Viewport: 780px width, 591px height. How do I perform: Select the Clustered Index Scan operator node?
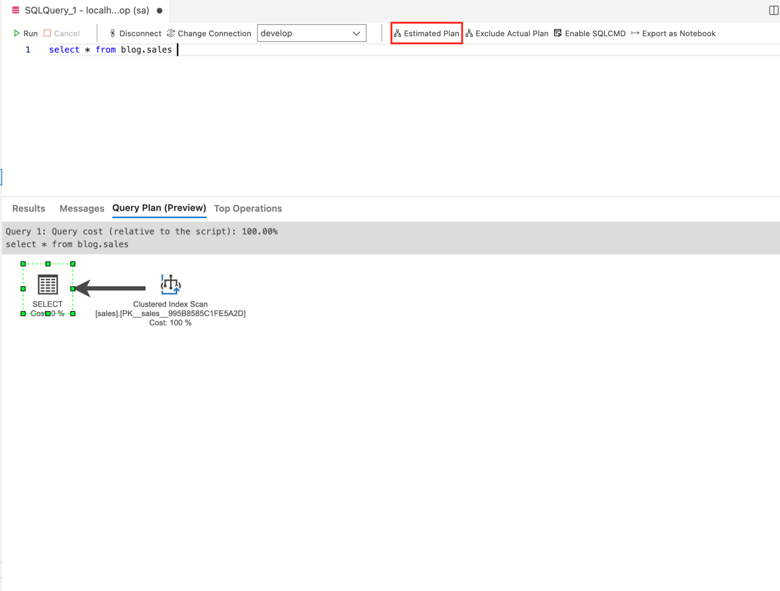tap(170, 284)
